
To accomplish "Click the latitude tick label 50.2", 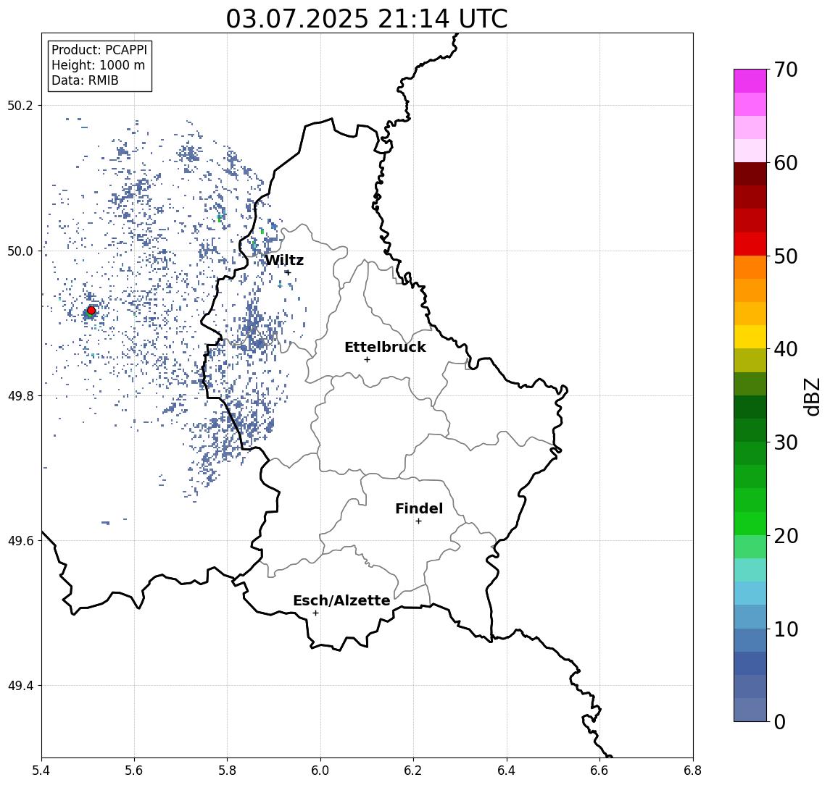I will [x=20, y=105].
